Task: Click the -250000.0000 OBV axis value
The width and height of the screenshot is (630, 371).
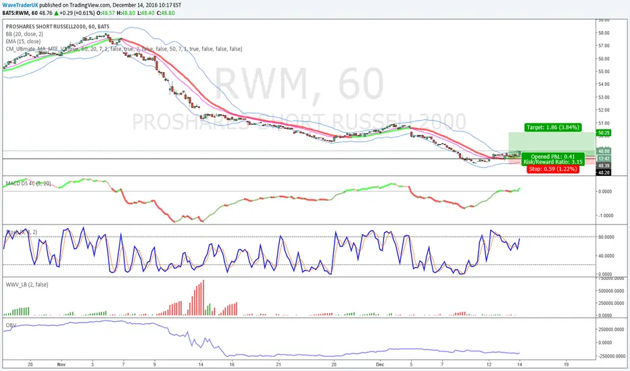Action: point(610,356)
